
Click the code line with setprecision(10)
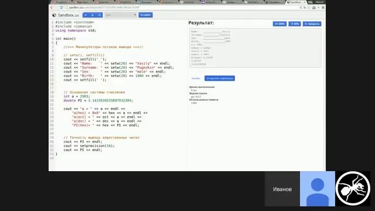coord(89,146)
